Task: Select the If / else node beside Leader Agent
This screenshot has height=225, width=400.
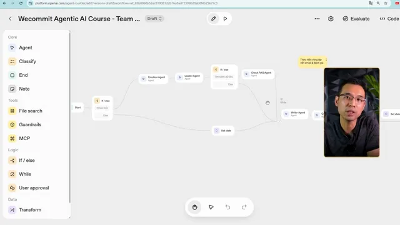Action: pos(224,76)
